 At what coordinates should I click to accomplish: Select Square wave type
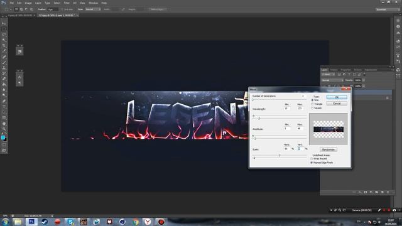[x=312, y=108]
